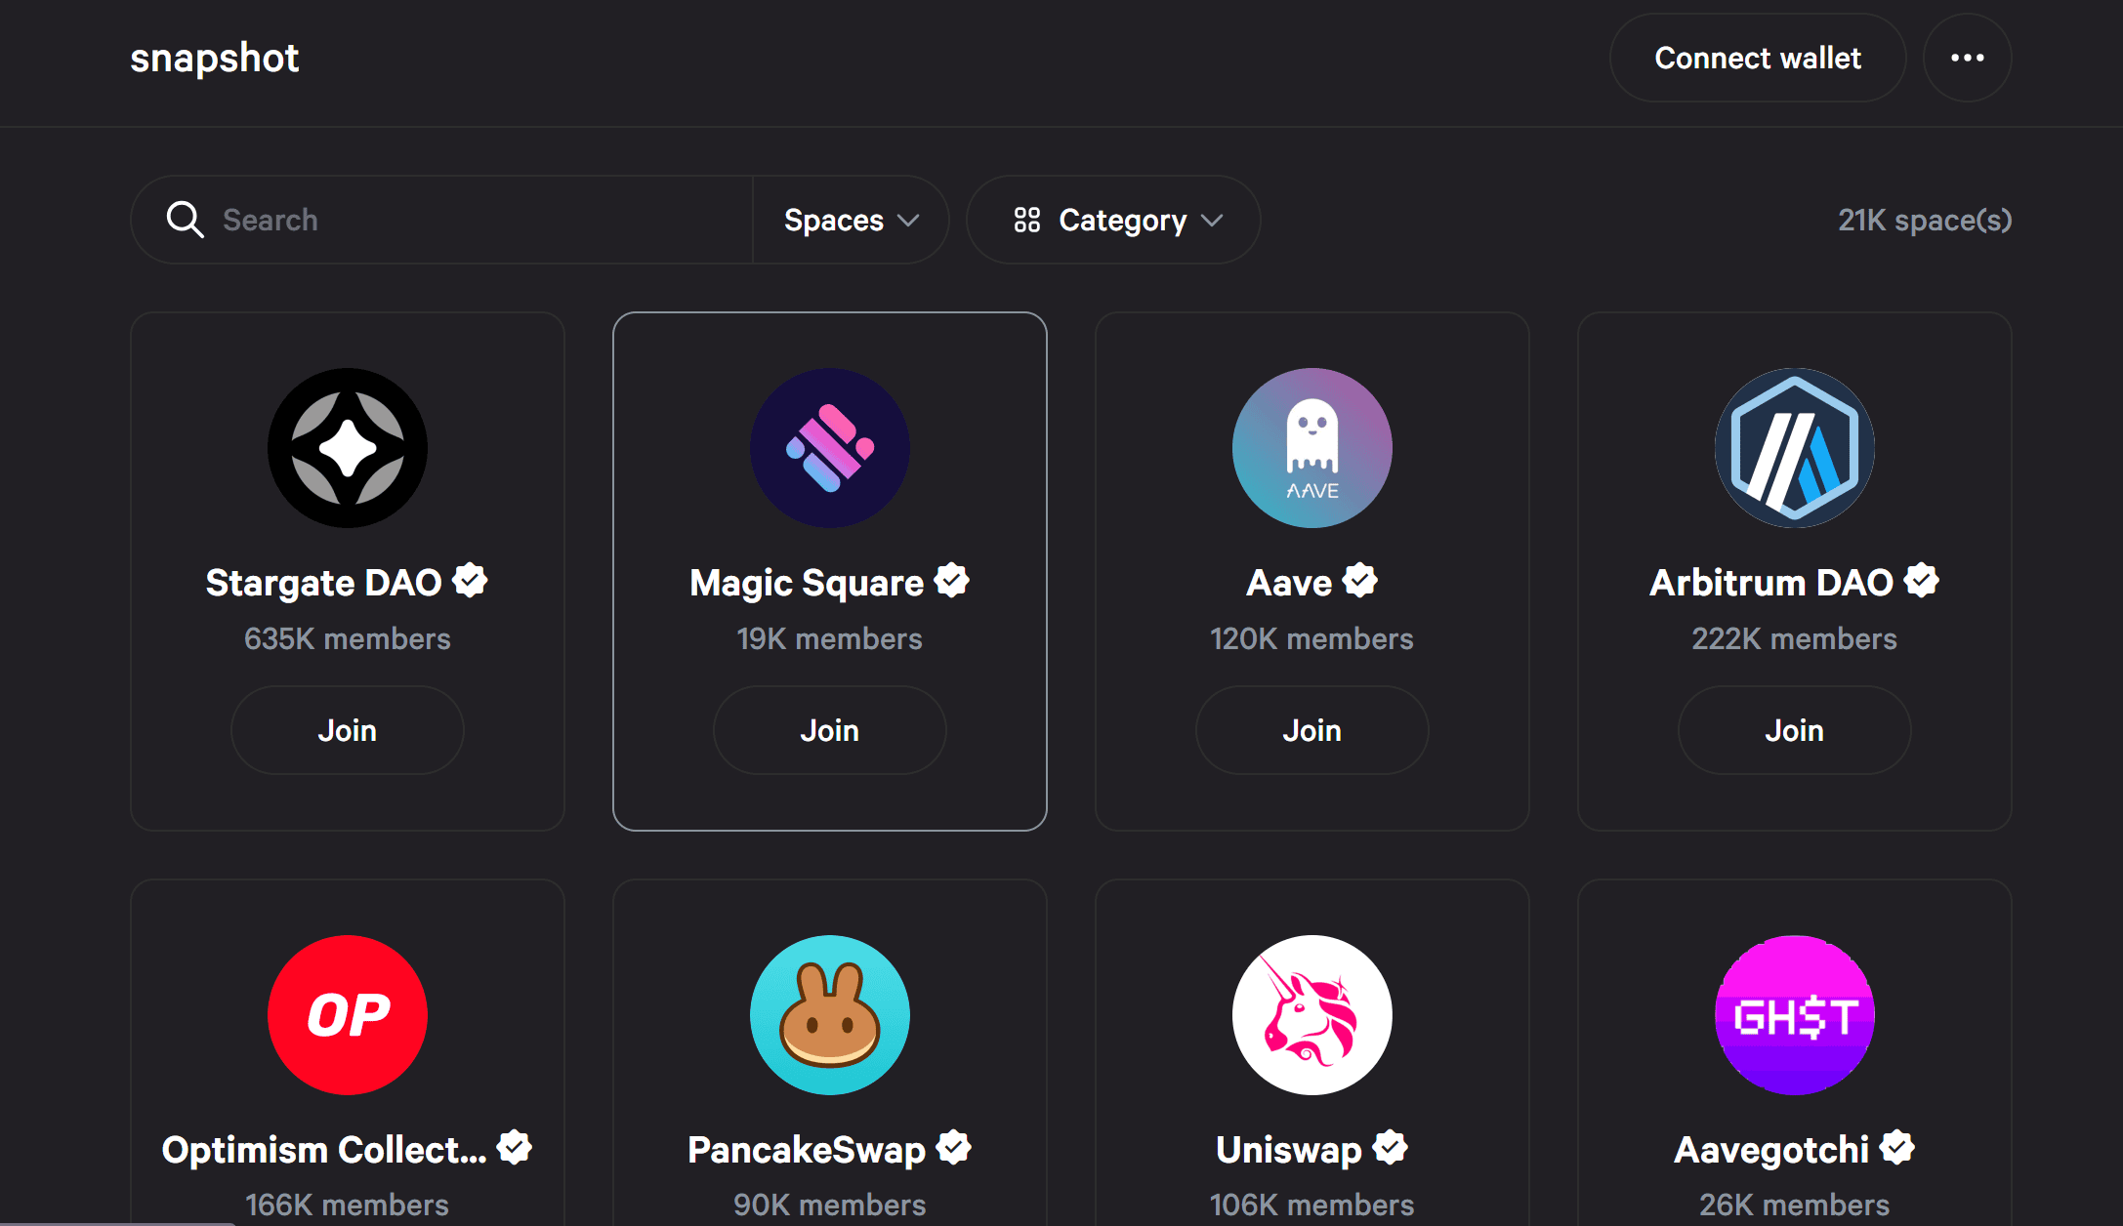This screenshot has height=1226, width=2123.
Task: Click the search magnifier icon
Action: 185,220
